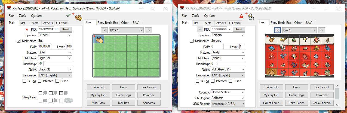This screenshot has width=347, height=113.
Task: Click the red legality warning triangle icon
Action: pos(241,16)
